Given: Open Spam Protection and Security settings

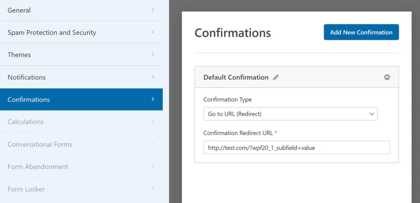Looking at the screenshot, I should pyautogui.click(x=81, y=32).
